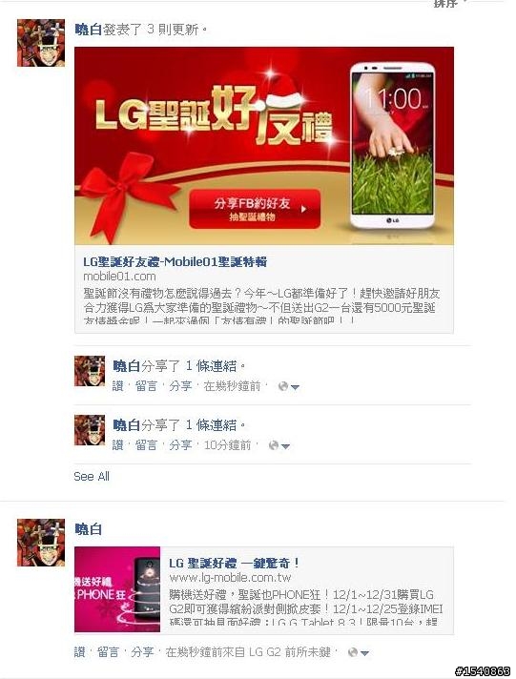Open 曉白's avatar beside the 3 updates post
Image resolution: width=516 pixels, height=679 pixels.
(41, 43)
